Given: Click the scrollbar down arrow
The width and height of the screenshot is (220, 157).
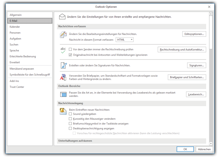Looking at the screenshot, I should tap(211, 143).
